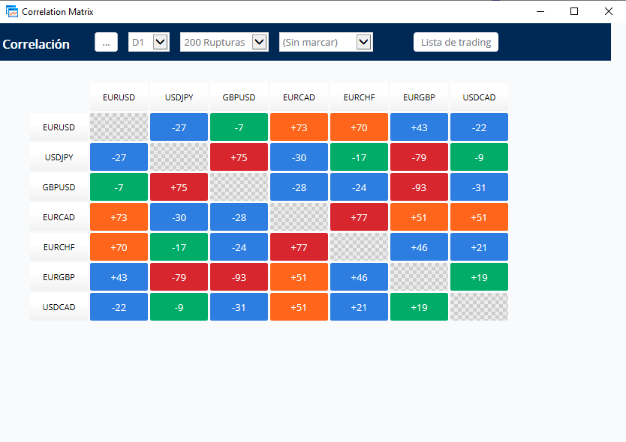Expand the D1 timeframe dropdown arrow
Image resolution: width=626 pixels, height=442 pixels.
coord(161,42)
